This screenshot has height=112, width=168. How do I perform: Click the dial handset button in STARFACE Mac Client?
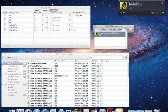coord(130,30)
